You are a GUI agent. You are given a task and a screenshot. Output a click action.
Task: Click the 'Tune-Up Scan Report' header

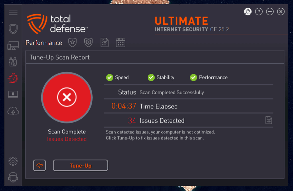coord(60,57)
